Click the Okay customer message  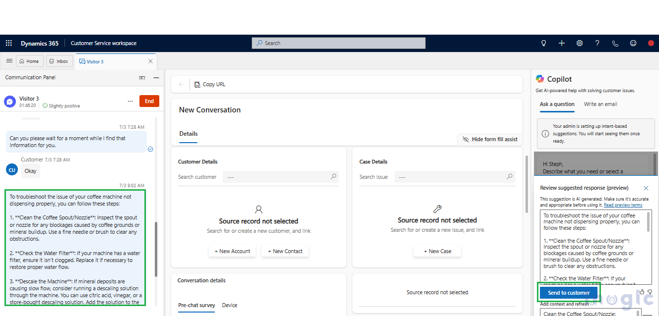[x=30, y=171]
